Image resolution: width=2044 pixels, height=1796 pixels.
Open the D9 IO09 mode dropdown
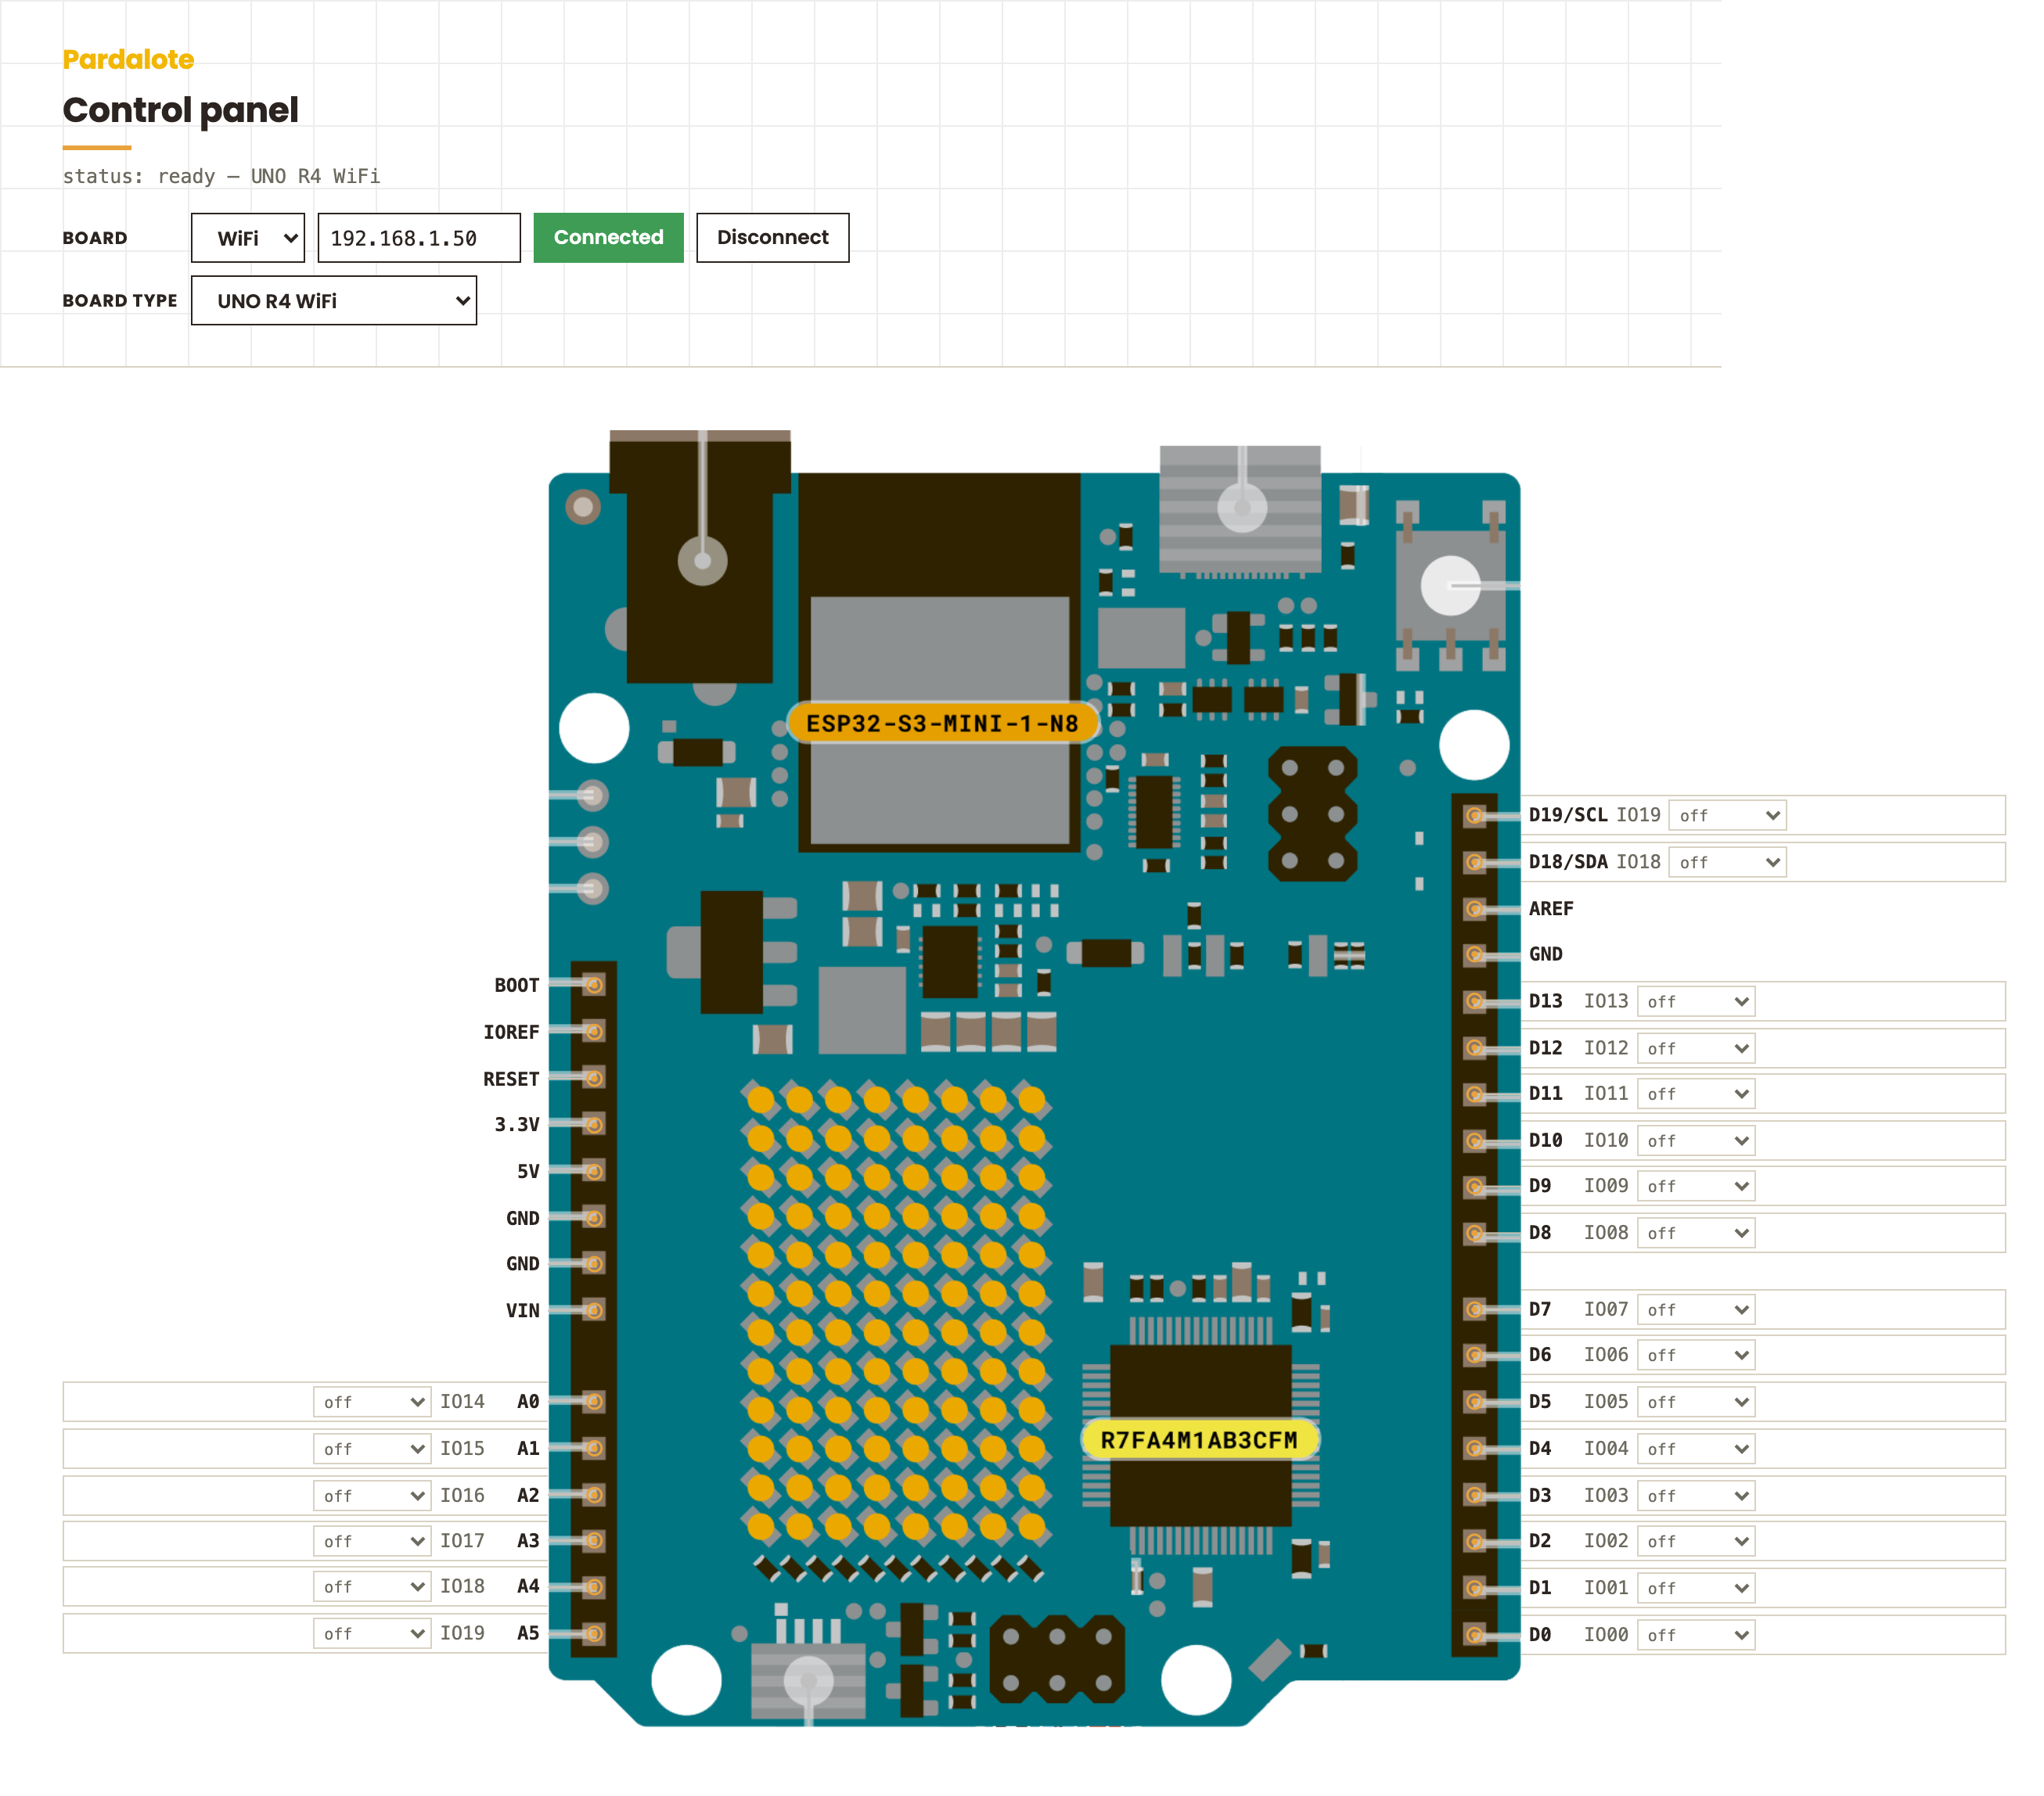[1696, 1187]
